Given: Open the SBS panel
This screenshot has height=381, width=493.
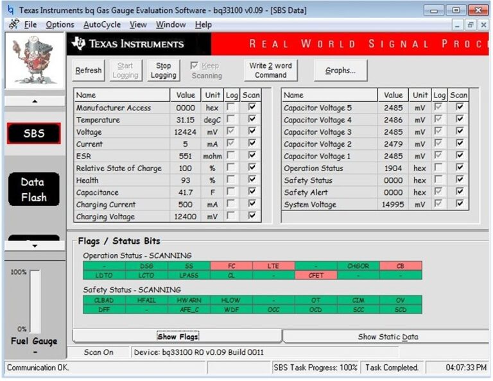Looking at the screenshot, I should [x=34, y=133].
